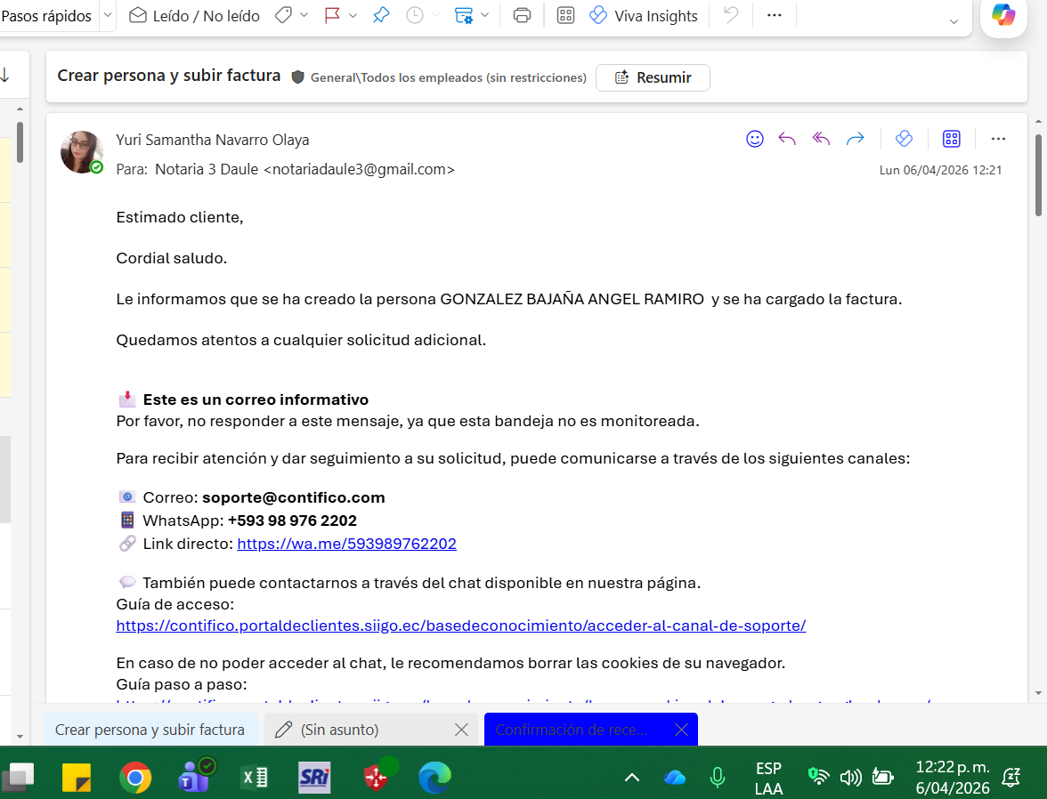Image resolution: width=1047 pixels, height=799 pixels.
Task: Launch Google Chrome from taskbar
Action: [x=135, y=778]
